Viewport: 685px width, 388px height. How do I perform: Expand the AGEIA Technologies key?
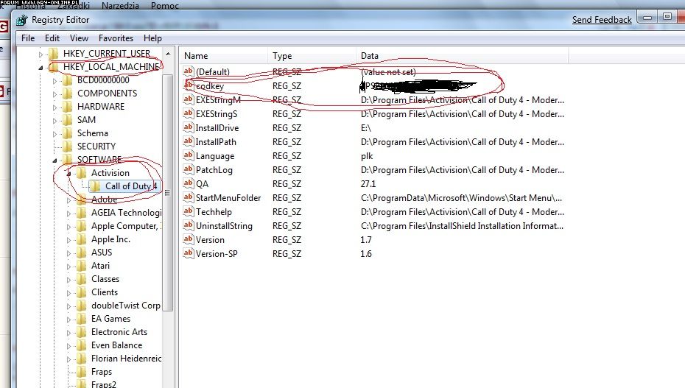[x=68, y=214]
